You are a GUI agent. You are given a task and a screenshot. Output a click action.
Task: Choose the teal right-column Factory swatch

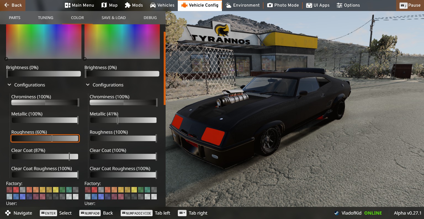(x=147, y=190)
